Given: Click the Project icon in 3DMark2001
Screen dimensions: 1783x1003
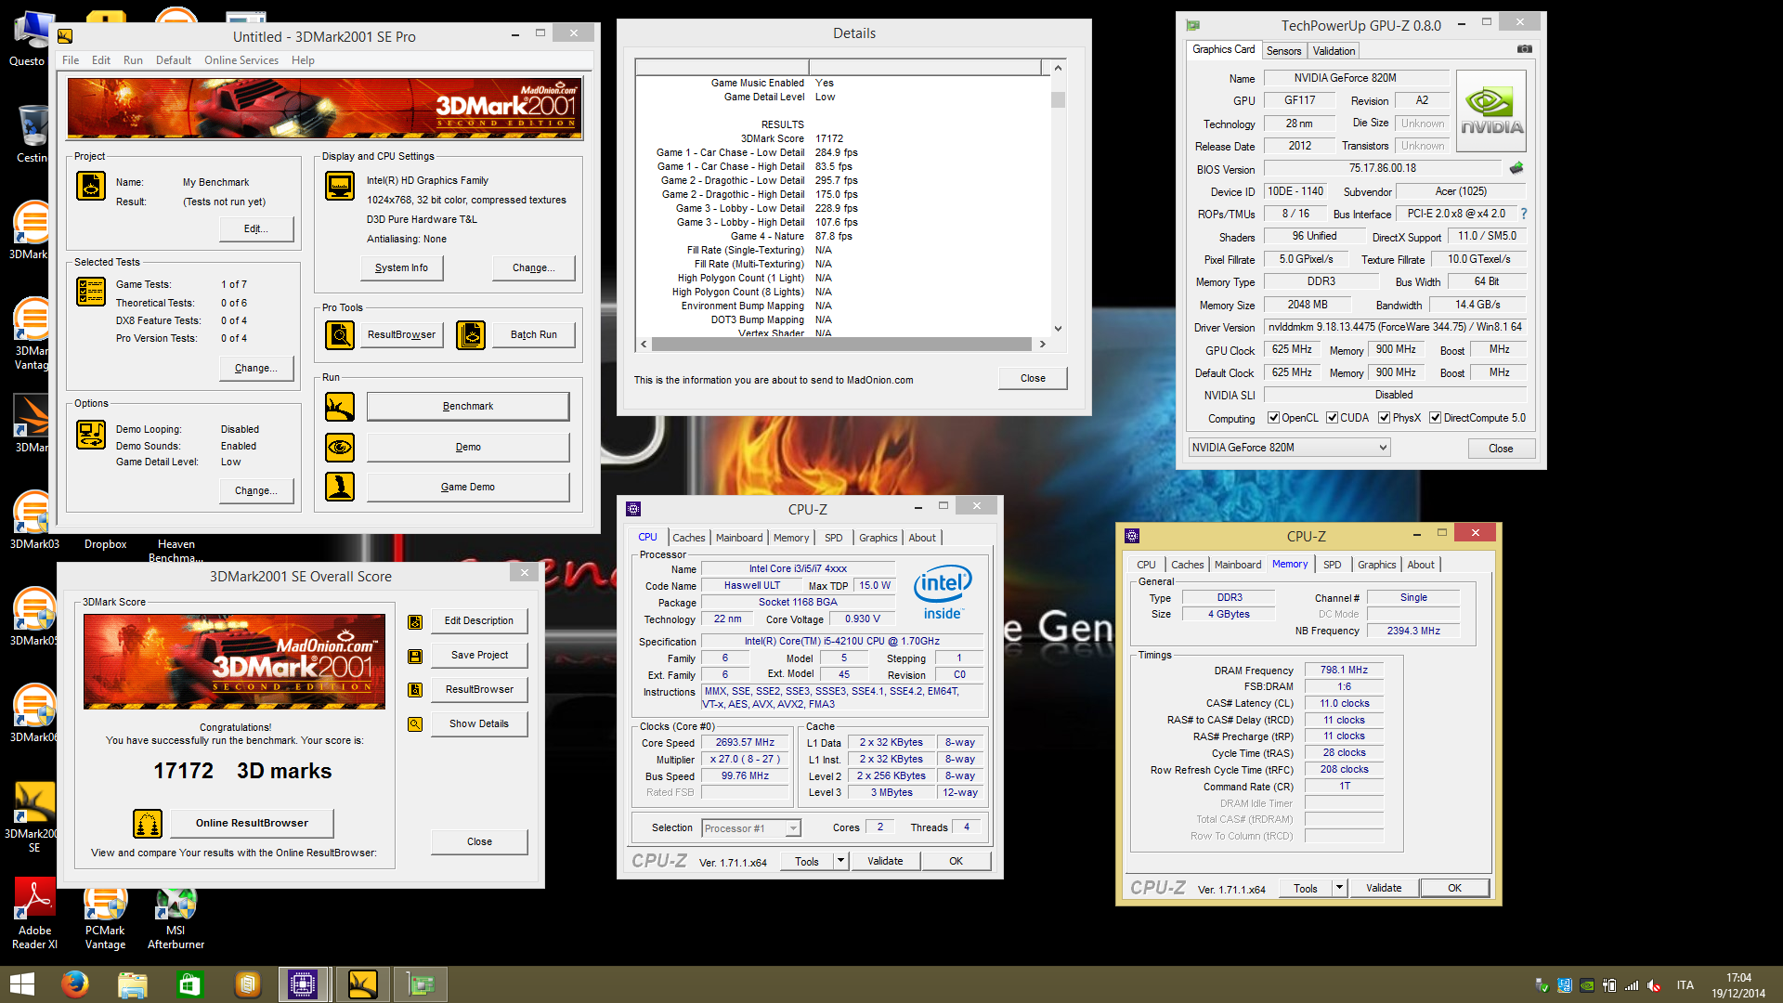Looking at the screenshot, I should [x=91, y=186].
